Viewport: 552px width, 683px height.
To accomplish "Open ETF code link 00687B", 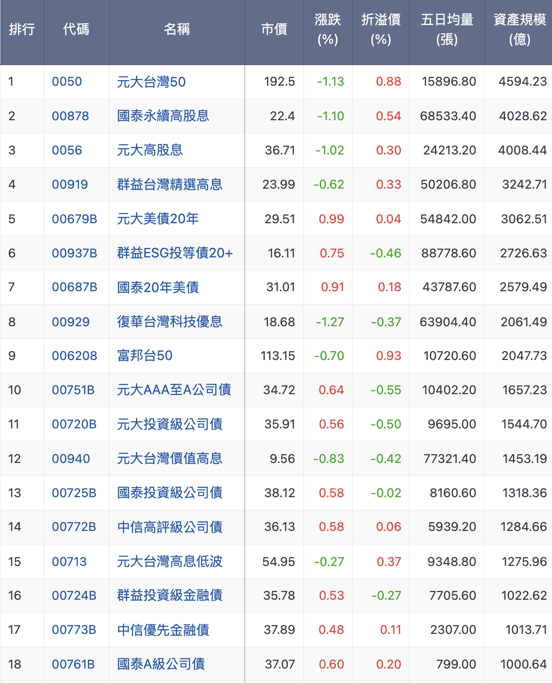I will (x=74, y=287).
